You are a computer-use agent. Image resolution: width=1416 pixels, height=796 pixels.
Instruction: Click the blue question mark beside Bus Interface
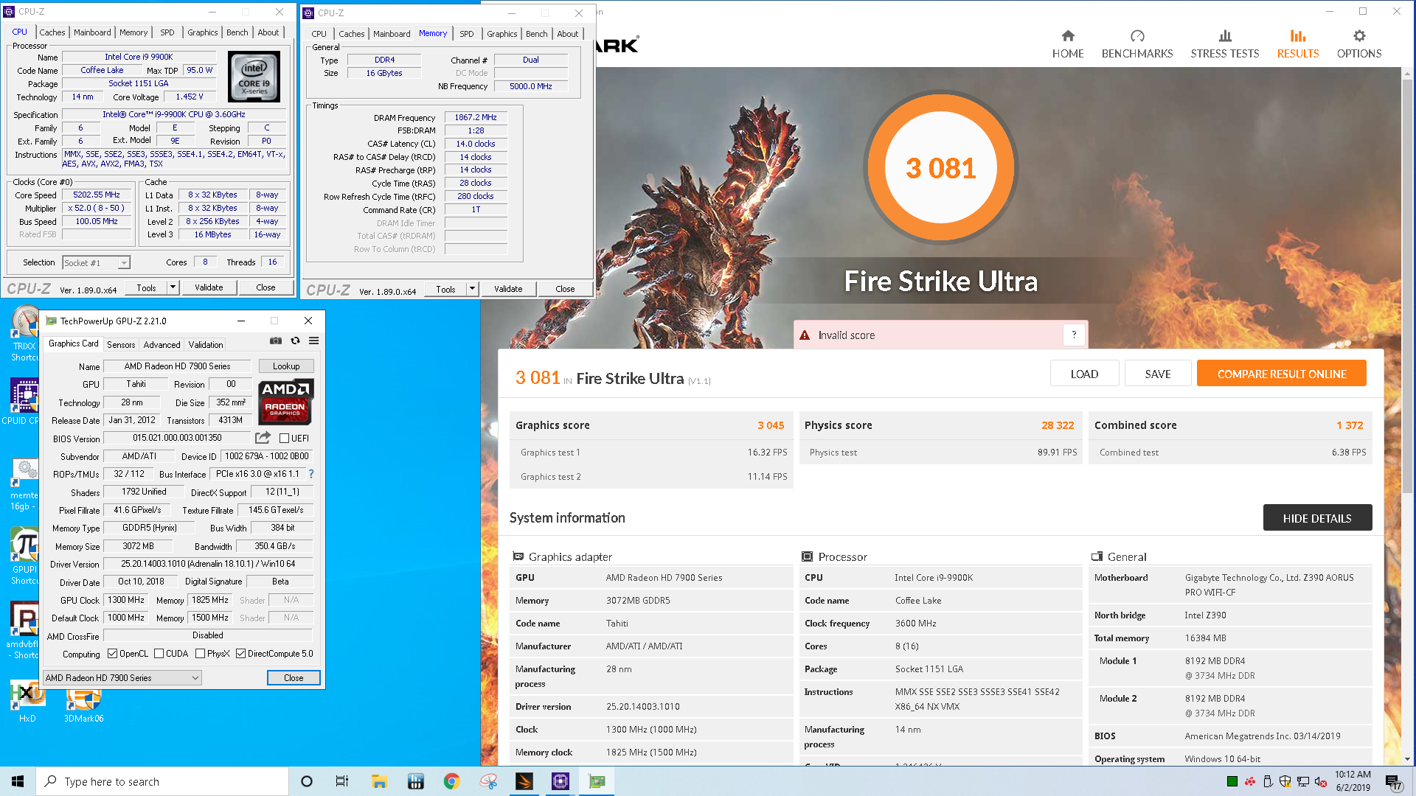pyautogui.click(x=310, y=474)
